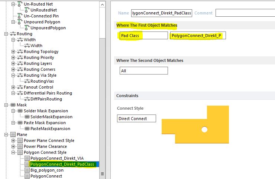This screenshot has height=179, width=275.
Task: Select the PasteMaskExpansion rule
Action: 50,129
